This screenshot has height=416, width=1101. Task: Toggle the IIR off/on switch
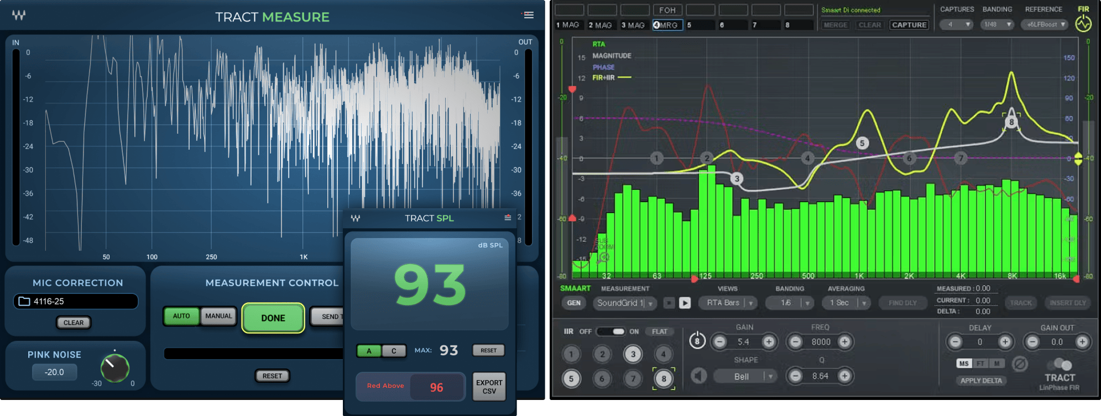(610, 331)
